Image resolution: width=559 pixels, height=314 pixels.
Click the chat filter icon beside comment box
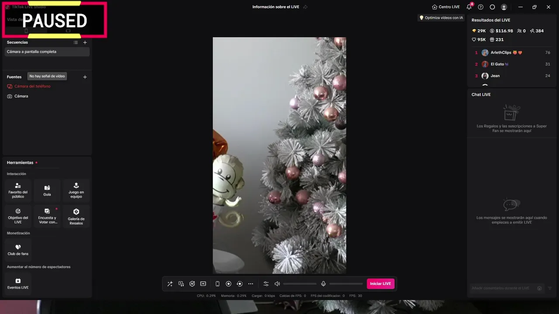(x=550, y=288)
